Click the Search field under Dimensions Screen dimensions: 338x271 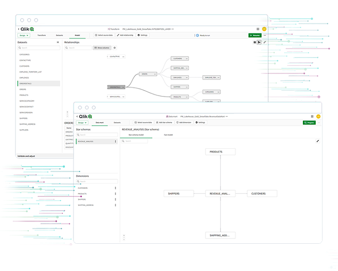click(96, 181)
